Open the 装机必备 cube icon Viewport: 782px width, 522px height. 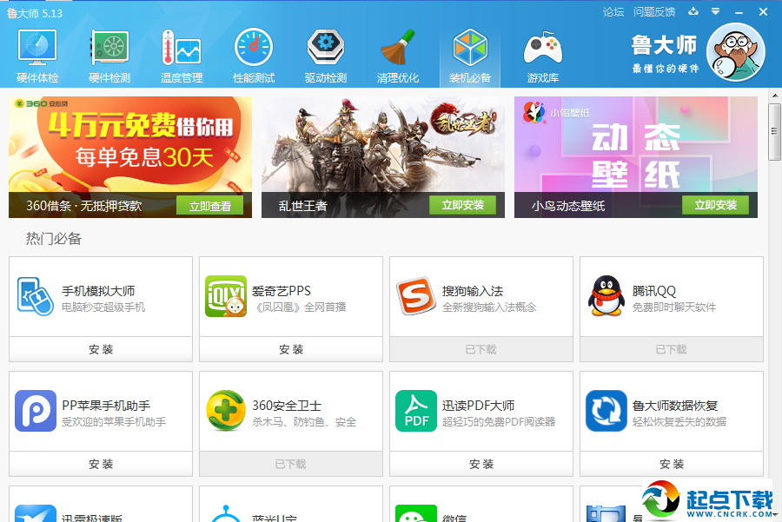click(x=470, y=48)
